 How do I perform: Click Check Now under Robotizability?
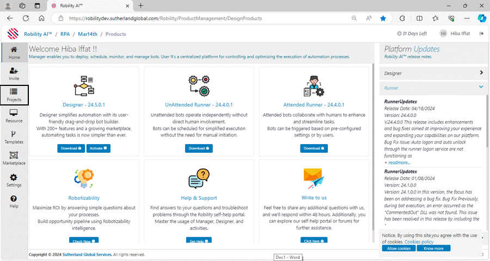click(x=84, y=240)
